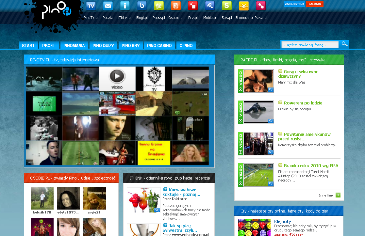365x236 pixels.
Task: Switch to the PINOMANIA tab
Action: 74,46
